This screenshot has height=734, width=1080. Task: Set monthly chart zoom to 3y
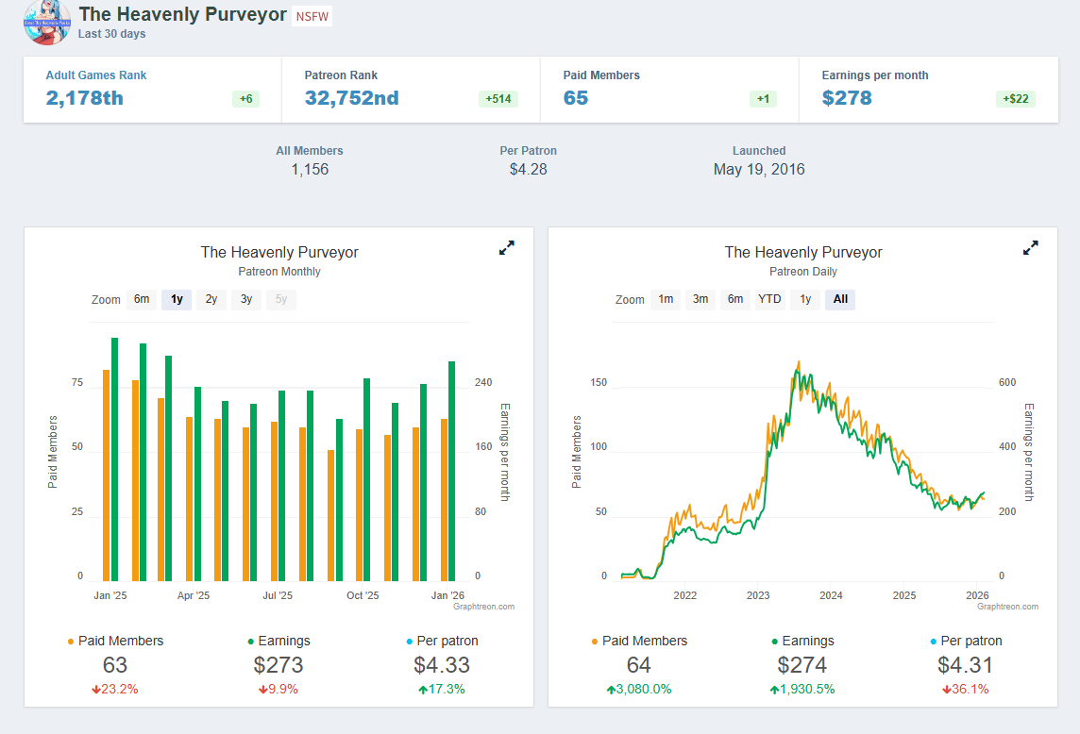coord(246,300)
